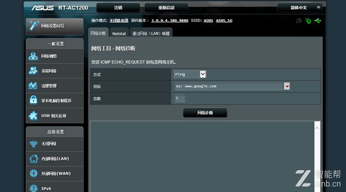Click the 网络设置向导 button text
Screen dimensions: 346x192
[x=53, y=26]
